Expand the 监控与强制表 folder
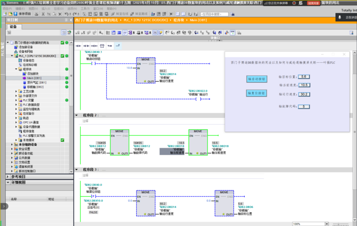Screen dimensions: 357x226 pos(16,109)
